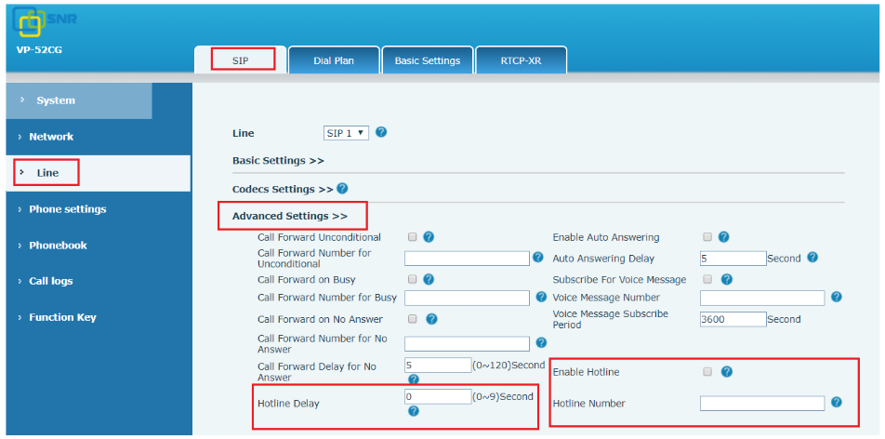Click the Hotline Number input field

coord(762,404)
